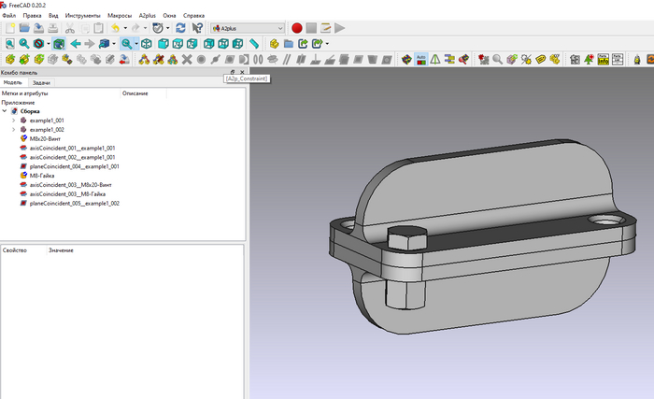Click the What's This help cursor icon

[197, 28]
